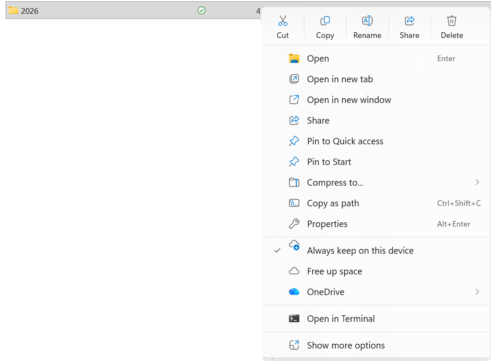
Task: Launch Terminal using the Open in Terminal icon
Action: [x=295, y=318]
